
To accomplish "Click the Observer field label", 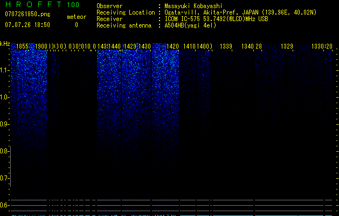I will click(x=109, y=6).
